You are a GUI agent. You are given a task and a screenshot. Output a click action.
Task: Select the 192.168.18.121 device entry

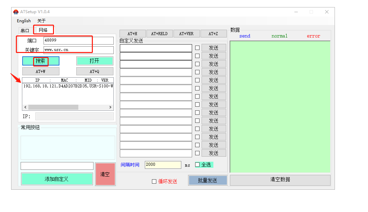68,86
